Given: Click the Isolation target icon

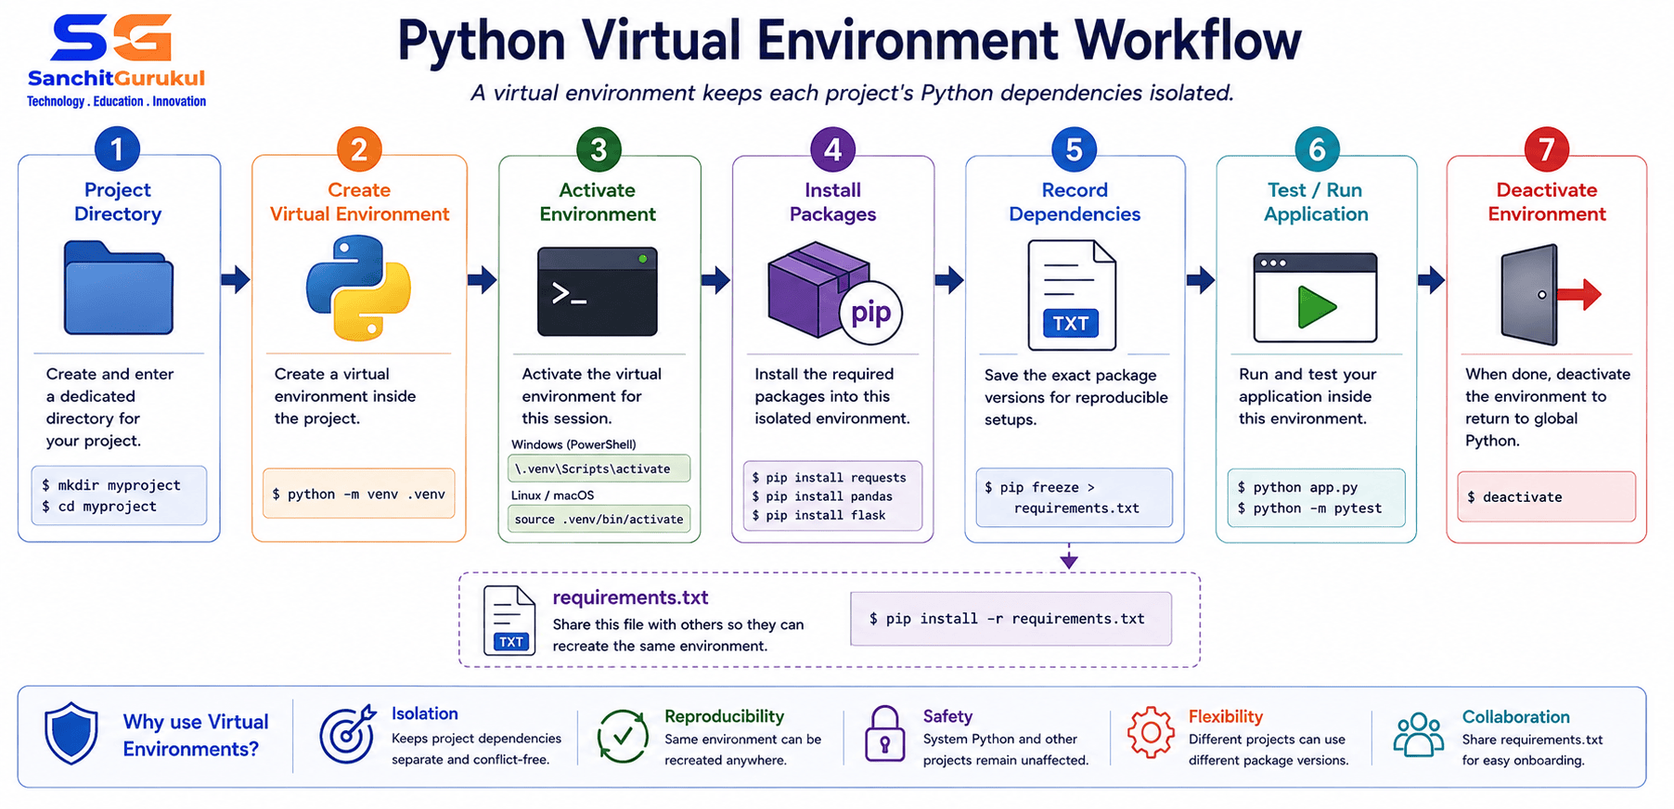Looking at the screenshot, I should coord(347,734).
